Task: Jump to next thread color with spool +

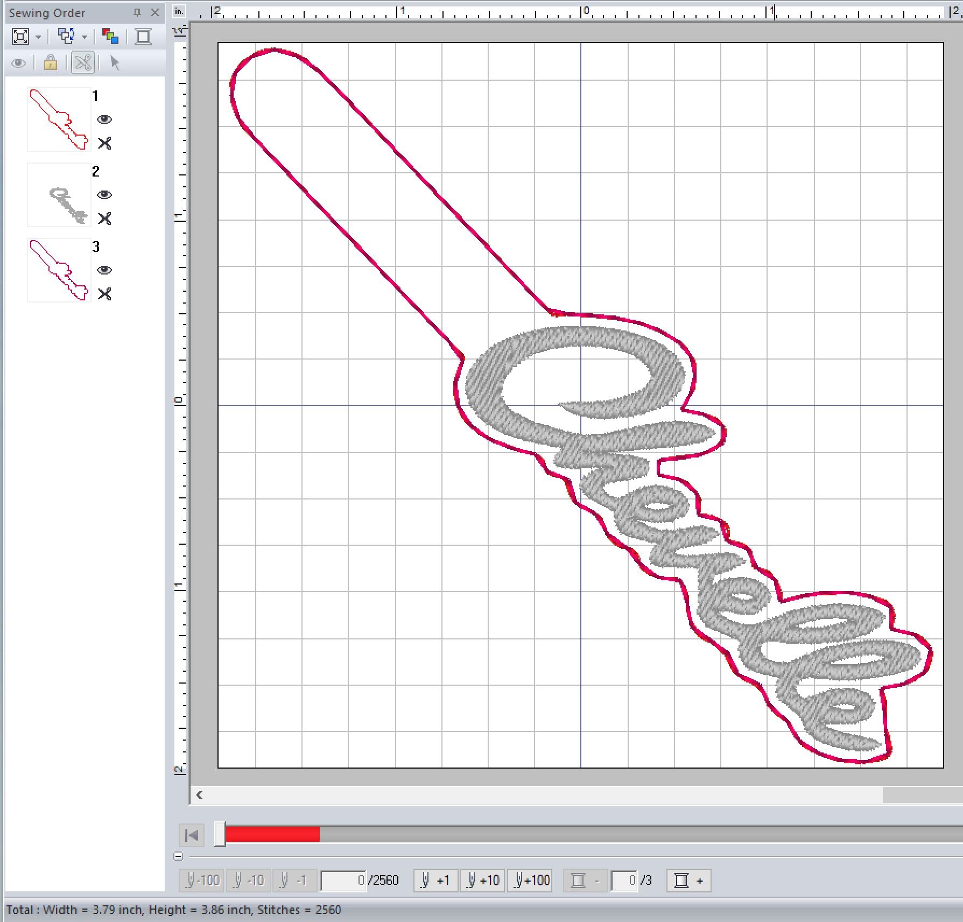Action: (688, 881)
